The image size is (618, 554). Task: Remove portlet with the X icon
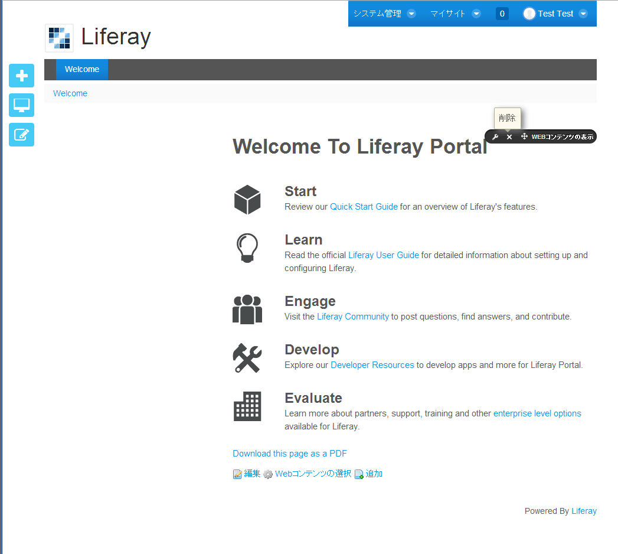[509, 137]
